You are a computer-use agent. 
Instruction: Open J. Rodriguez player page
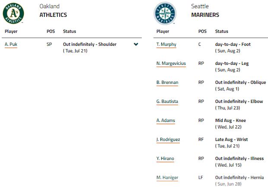[x=168, y=140]
